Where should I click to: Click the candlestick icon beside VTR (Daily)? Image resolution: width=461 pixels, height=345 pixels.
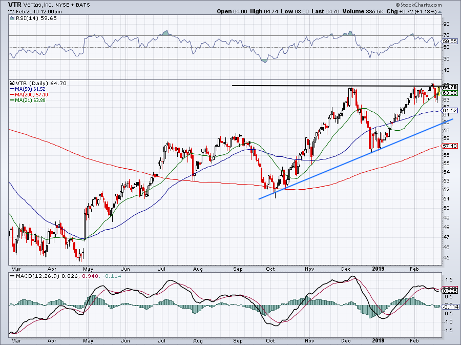(12, 83)
